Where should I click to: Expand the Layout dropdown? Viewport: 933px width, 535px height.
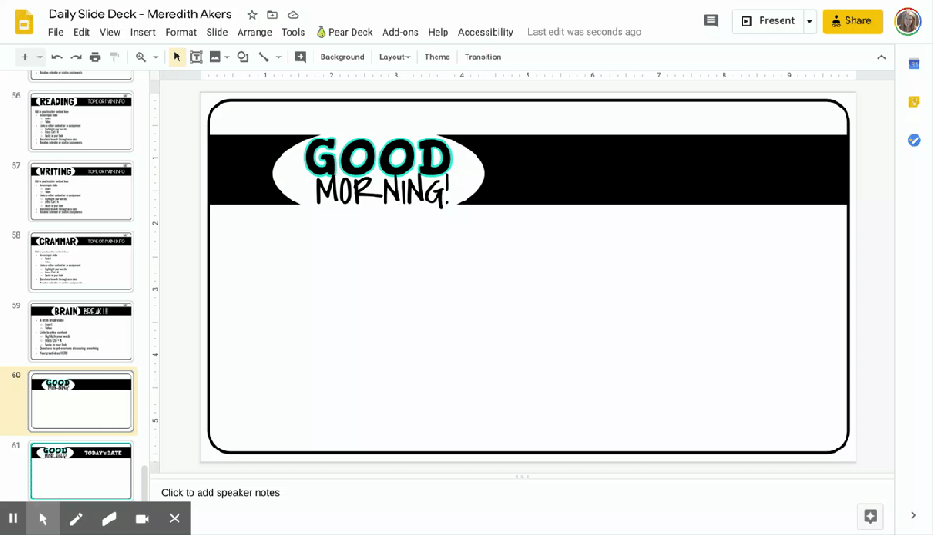(x=395, y=57)
